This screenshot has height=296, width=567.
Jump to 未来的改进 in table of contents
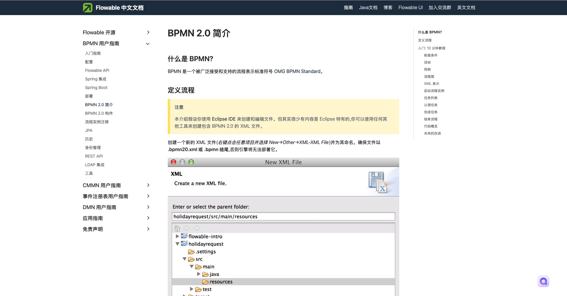pos(432,133)
